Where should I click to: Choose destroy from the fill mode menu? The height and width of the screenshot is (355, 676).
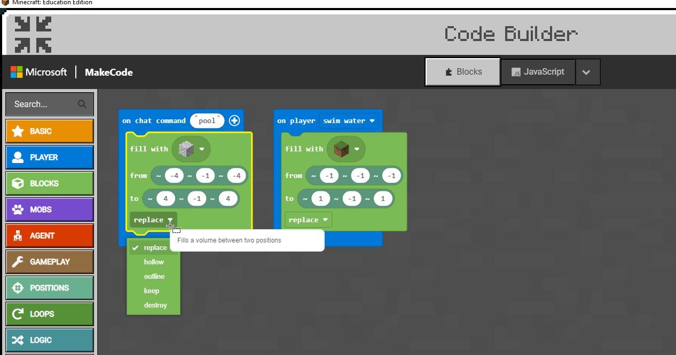tap(155, 305)
